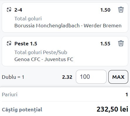This screenshot has height=116, width=130.
Task: Click the Câștig potențial label
Action: [22, 110]
